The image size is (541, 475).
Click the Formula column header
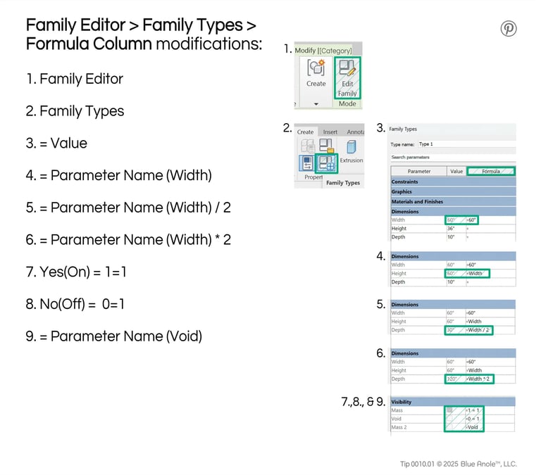click(x=491, y=171)
